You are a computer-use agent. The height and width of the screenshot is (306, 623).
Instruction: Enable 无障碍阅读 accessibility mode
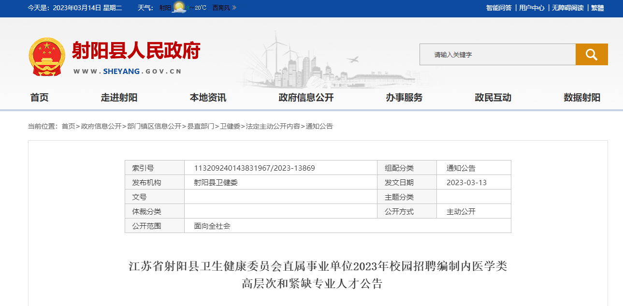(568, 8)
